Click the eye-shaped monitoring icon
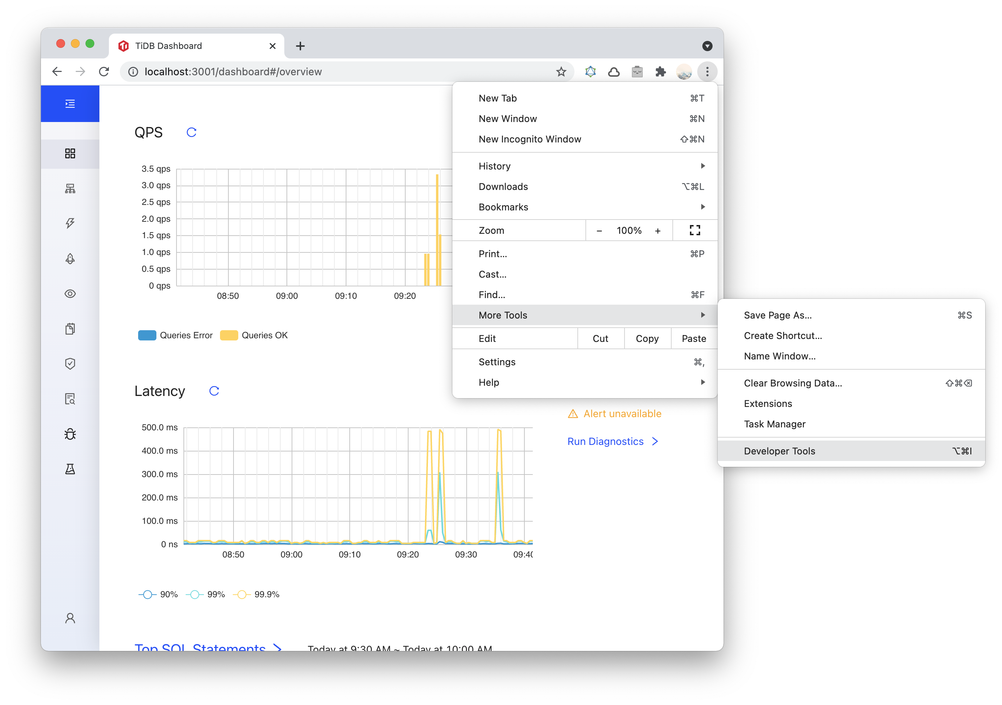This screenshot has height=705, width=1002. click(x=70, y=293)
